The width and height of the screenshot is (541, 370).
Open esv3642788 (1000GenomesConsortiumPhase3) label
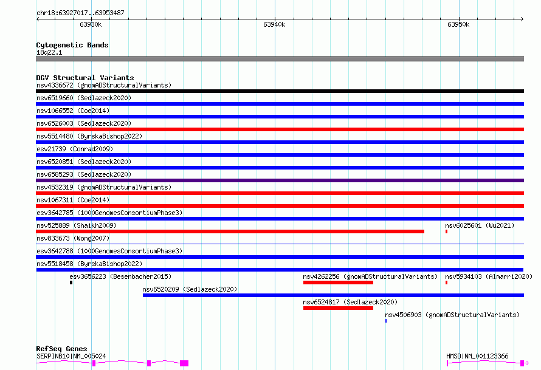tap(109, 251)
